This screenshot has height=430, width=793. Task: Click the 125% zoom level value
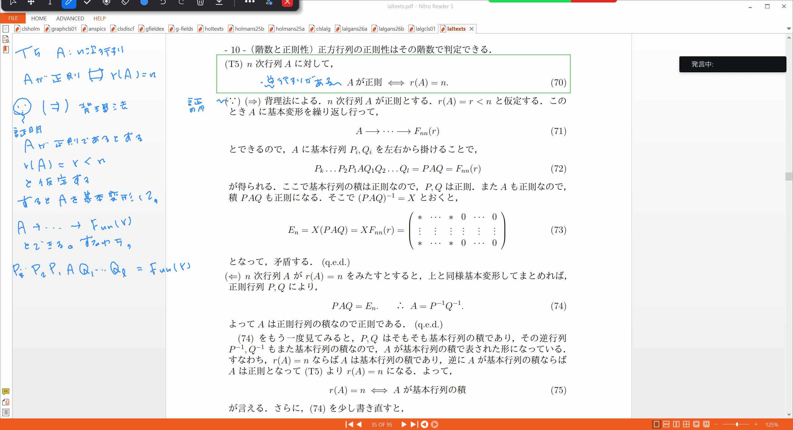click(772, 425)
